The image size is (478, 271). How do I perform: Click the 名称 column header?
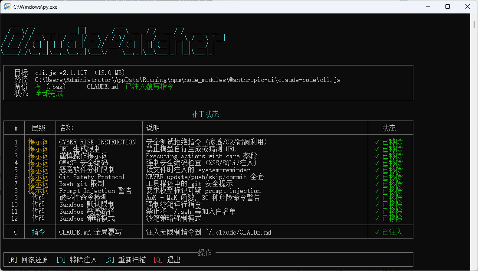click(66, 128)
